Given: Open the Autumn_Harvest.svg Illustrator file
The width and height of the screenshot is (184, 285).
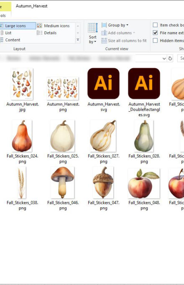Looking at the screenshot, I should click(x=104, y=90).
